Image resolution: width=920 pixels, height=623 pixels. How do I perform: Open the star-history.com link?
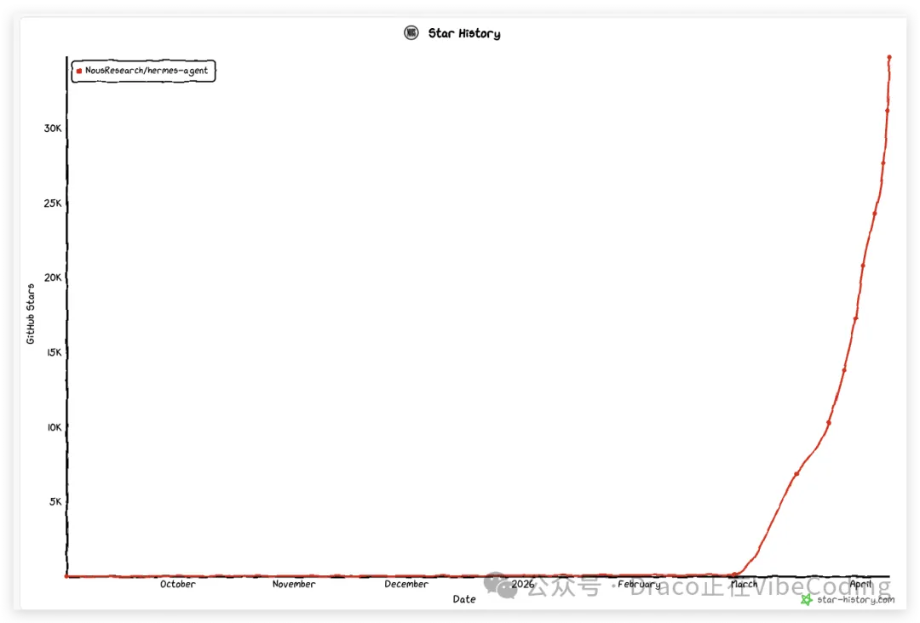(x=855, y=600)
